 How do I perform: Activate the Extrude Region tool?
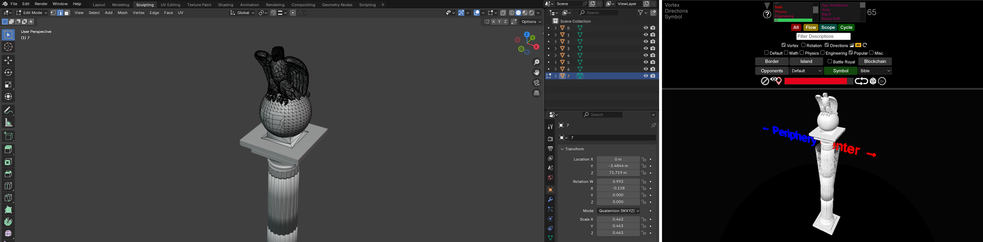click(8, 150)
